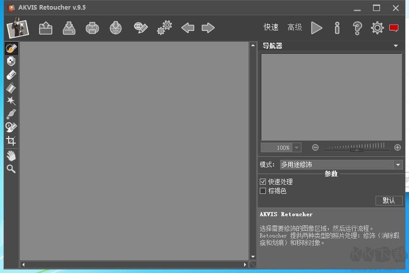The height and width of the screenshot is (273, 409).
Task: Select the magic wand tool
Action: [x=11, y=100]
